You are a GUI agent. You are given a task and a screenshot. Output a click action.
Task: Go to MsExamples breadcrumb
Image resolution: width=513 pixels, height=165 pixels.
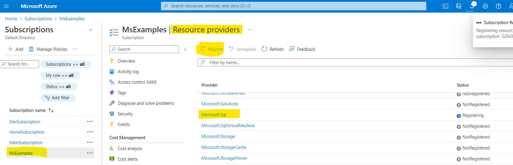coord(72,19)
